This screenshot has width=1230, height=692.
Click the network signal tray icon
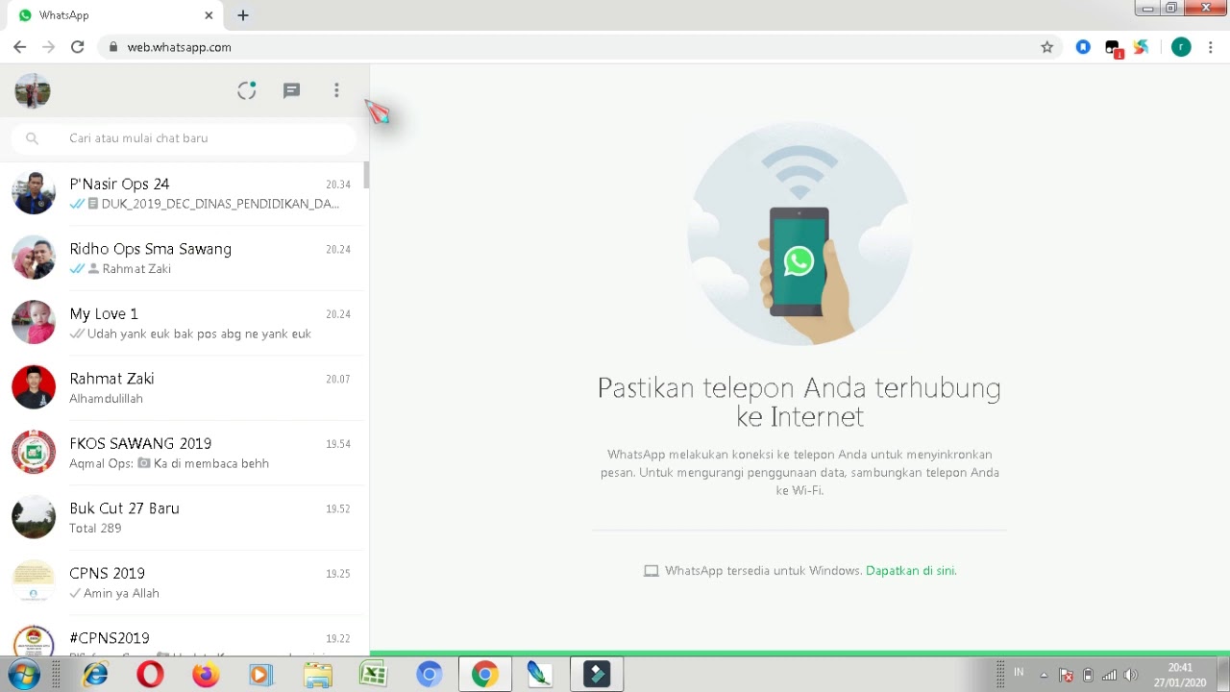[x=1110, y=675]
